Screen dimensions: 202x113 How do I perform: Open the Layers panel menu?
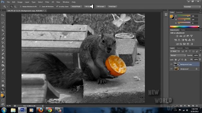(200, 48)
